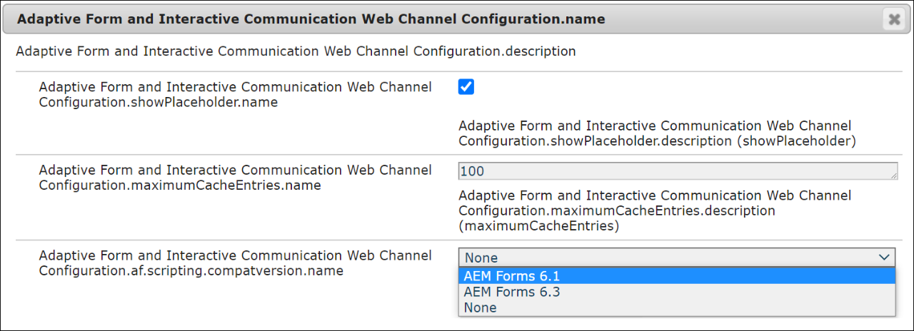Click the maximumCacheEntries.name label text
This screenshot has width=914, height=331.
[236, 178]
